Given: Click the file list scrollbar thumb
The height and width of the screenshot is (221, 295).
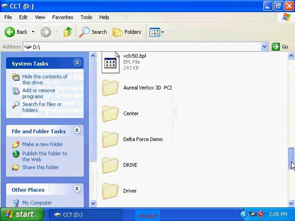Looking at the screenshot, I should click(x=291, y=158).
